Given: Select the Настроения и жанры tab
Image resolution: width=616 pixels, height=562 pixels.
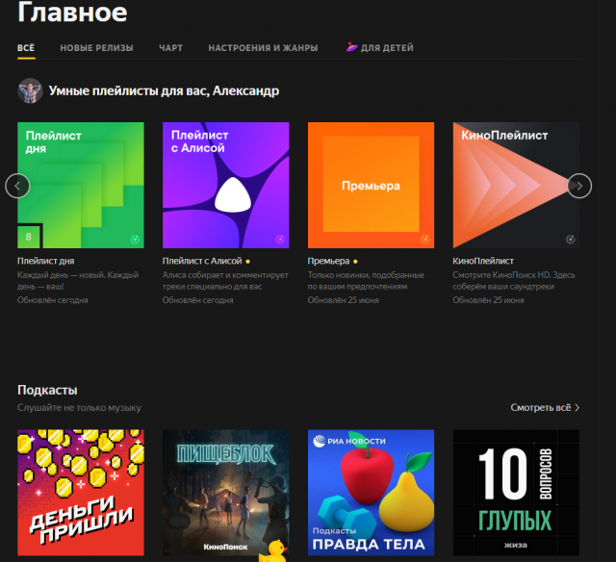Looking at the screenshot, I should (263, 48).
